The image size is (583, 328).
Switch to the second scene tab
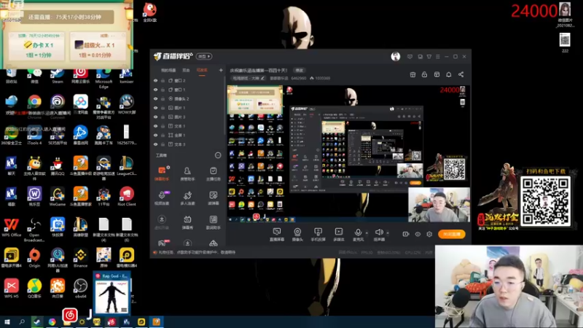[186, 70]
